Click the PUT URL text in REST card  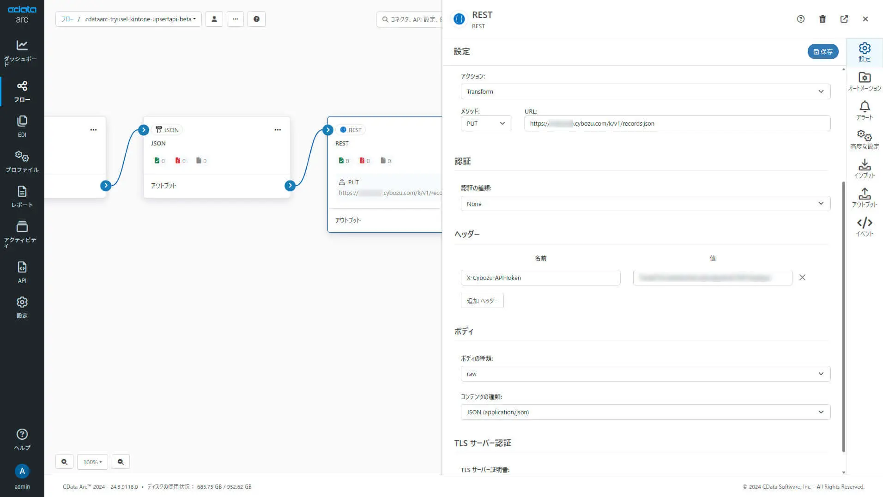coord(390,193)
